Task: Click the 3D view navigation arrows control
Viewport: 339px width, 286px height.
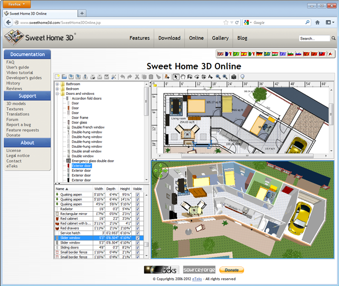Action: 160,171
